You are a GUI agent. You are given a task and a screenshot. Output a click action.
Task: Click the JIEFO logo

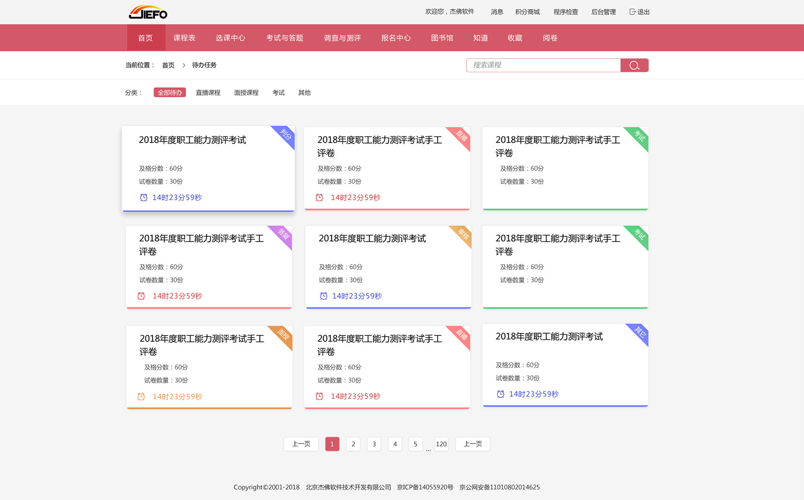pos(147,12)
